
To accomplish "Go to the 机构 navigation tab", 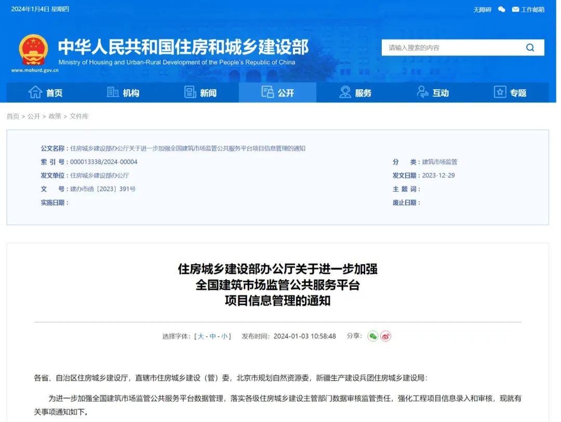I will click(x=123, y=93).
